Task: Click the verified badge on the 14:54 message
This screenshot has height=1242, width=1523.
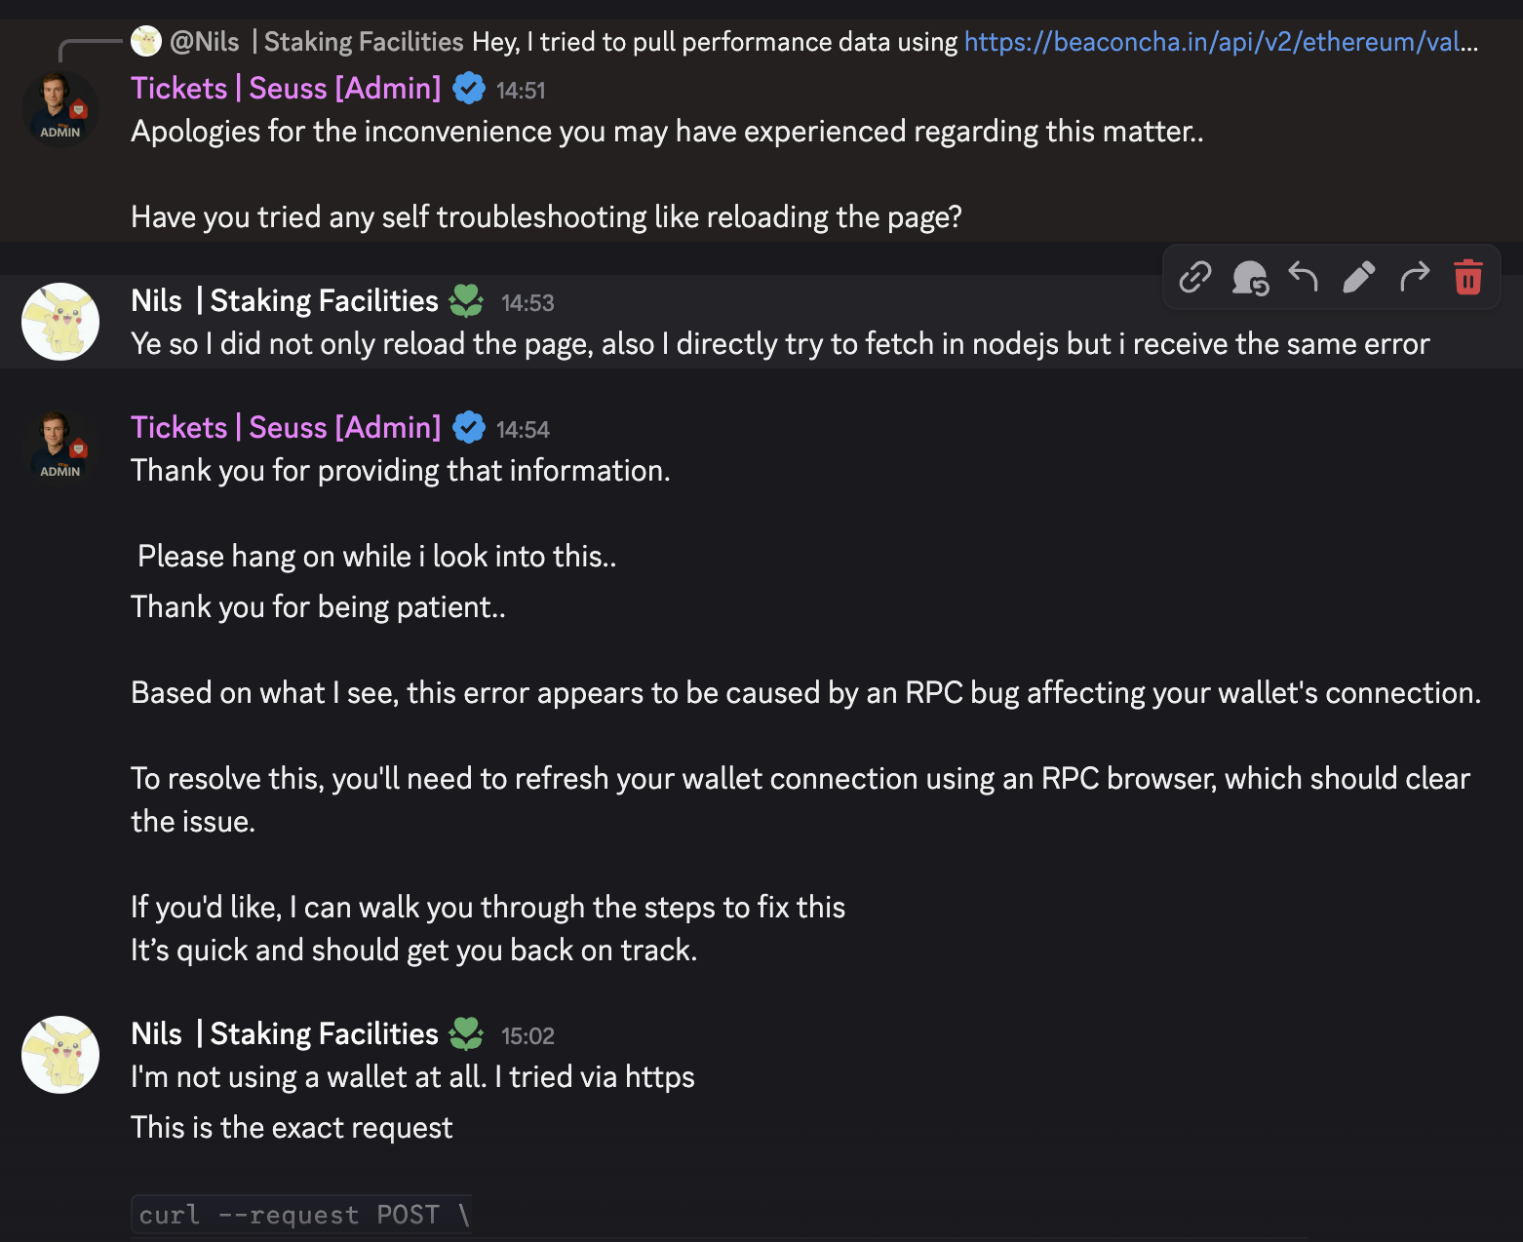Action: (x=469, y=428)
